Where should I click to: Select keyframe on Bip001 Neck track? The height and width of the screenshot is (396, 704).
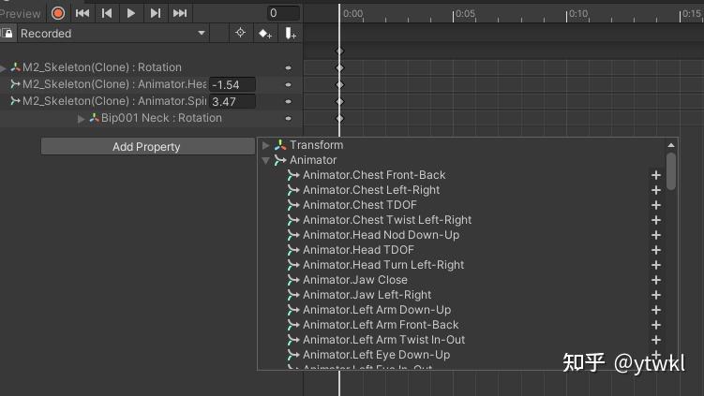click(340, 119)
